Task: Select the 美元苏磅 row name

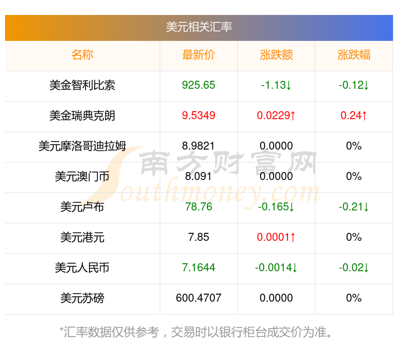Action: 82,298
